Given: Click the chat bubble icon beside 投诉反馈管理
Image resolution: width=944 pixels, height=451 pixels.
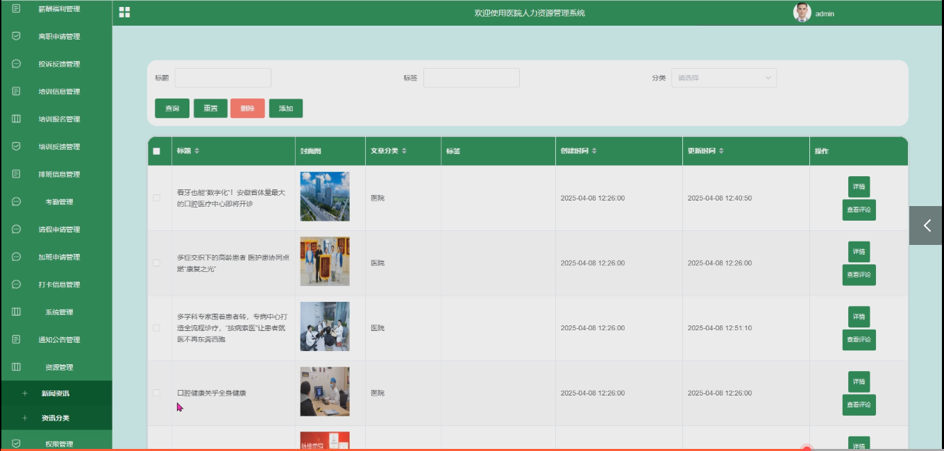Looking at the screenshot, I should [16, 64].
